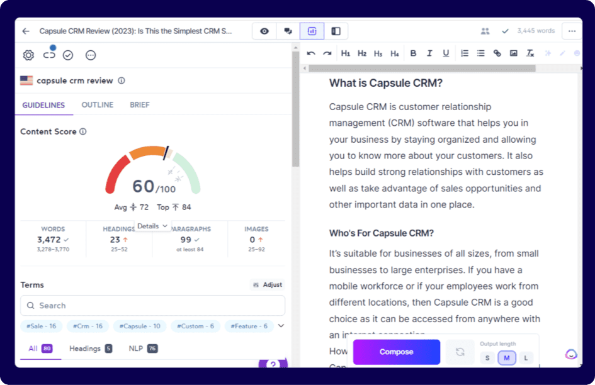Apply Heading 1 format
The width and height of the screenshot is (595, 385).
pos(345,53)
